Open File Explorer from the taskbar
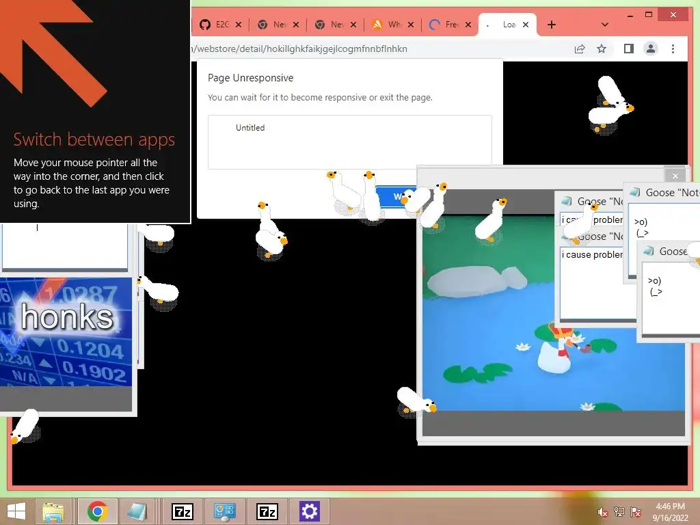The image size is (700, 525). [x=53, y=511]
